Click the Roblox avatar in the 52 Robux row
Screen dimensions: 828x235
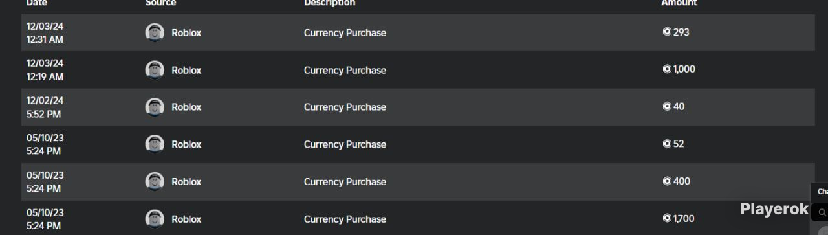coord(155,144)
